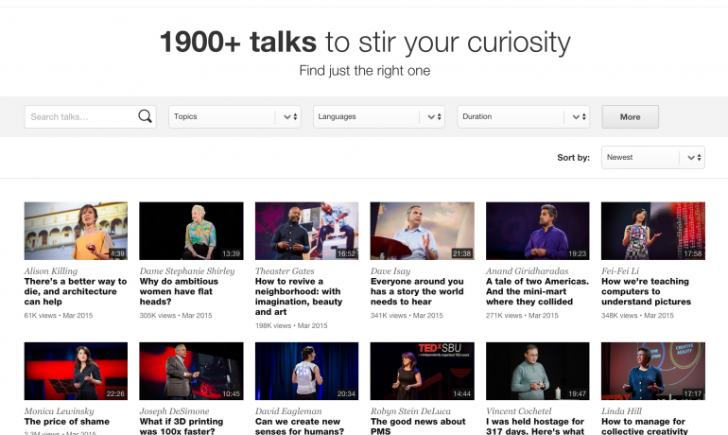Click speaker name Joseph DeSimone
This screenshot has width=728, height=435.
(174, 410)
